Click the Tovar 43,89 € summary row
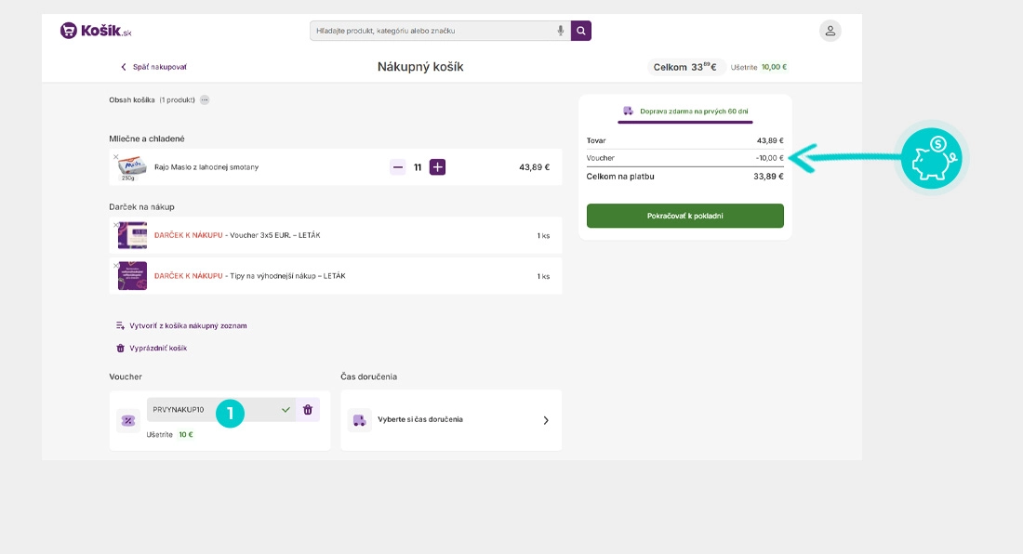The width and height of the screenshot is (1023, 554). [685, 140]
